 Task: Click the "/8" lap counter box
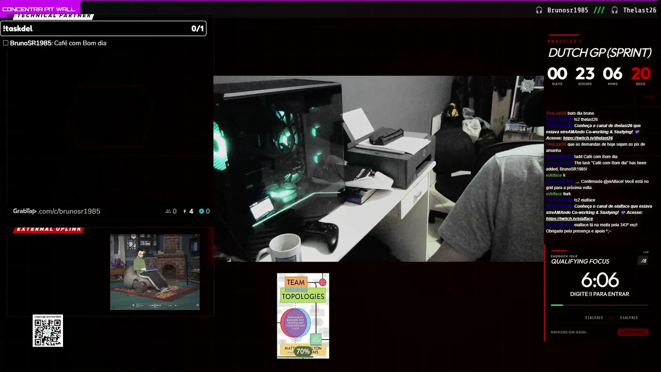[x=643, y=261]
